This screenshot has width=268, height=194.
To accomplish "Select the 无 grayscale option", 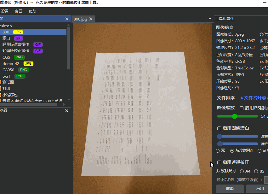I will click(x=217, y=150).
